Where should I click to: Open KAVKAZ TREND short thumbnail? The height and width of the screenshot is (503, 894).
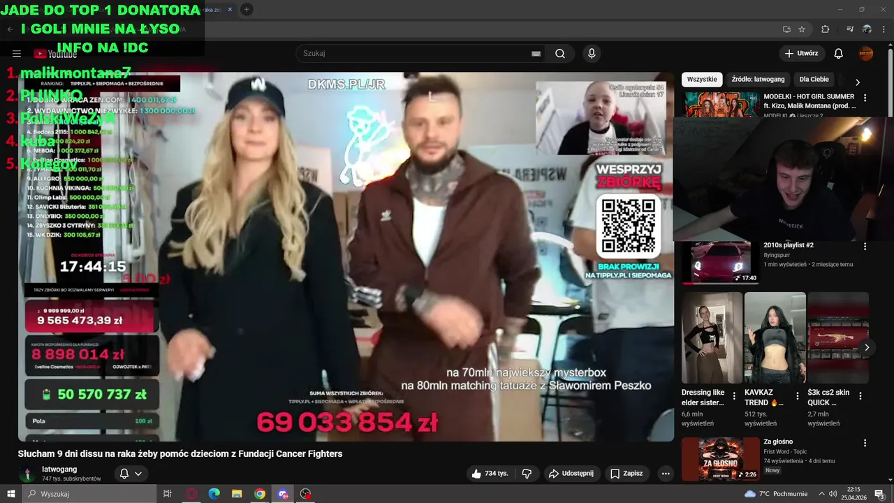[775, 337]
